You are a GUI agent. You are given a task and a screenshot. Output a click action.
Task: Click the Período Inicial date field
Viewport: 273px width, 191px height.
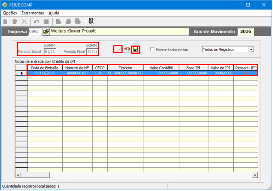(x=50, y=52)
